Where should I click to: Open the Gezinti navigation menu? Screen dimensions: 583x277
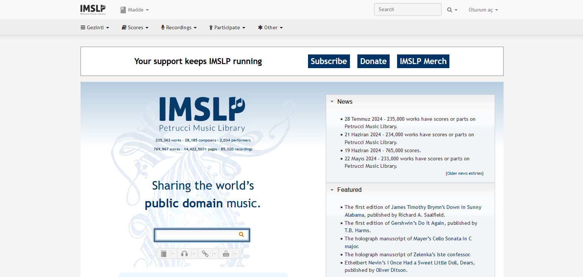point(95,27)
